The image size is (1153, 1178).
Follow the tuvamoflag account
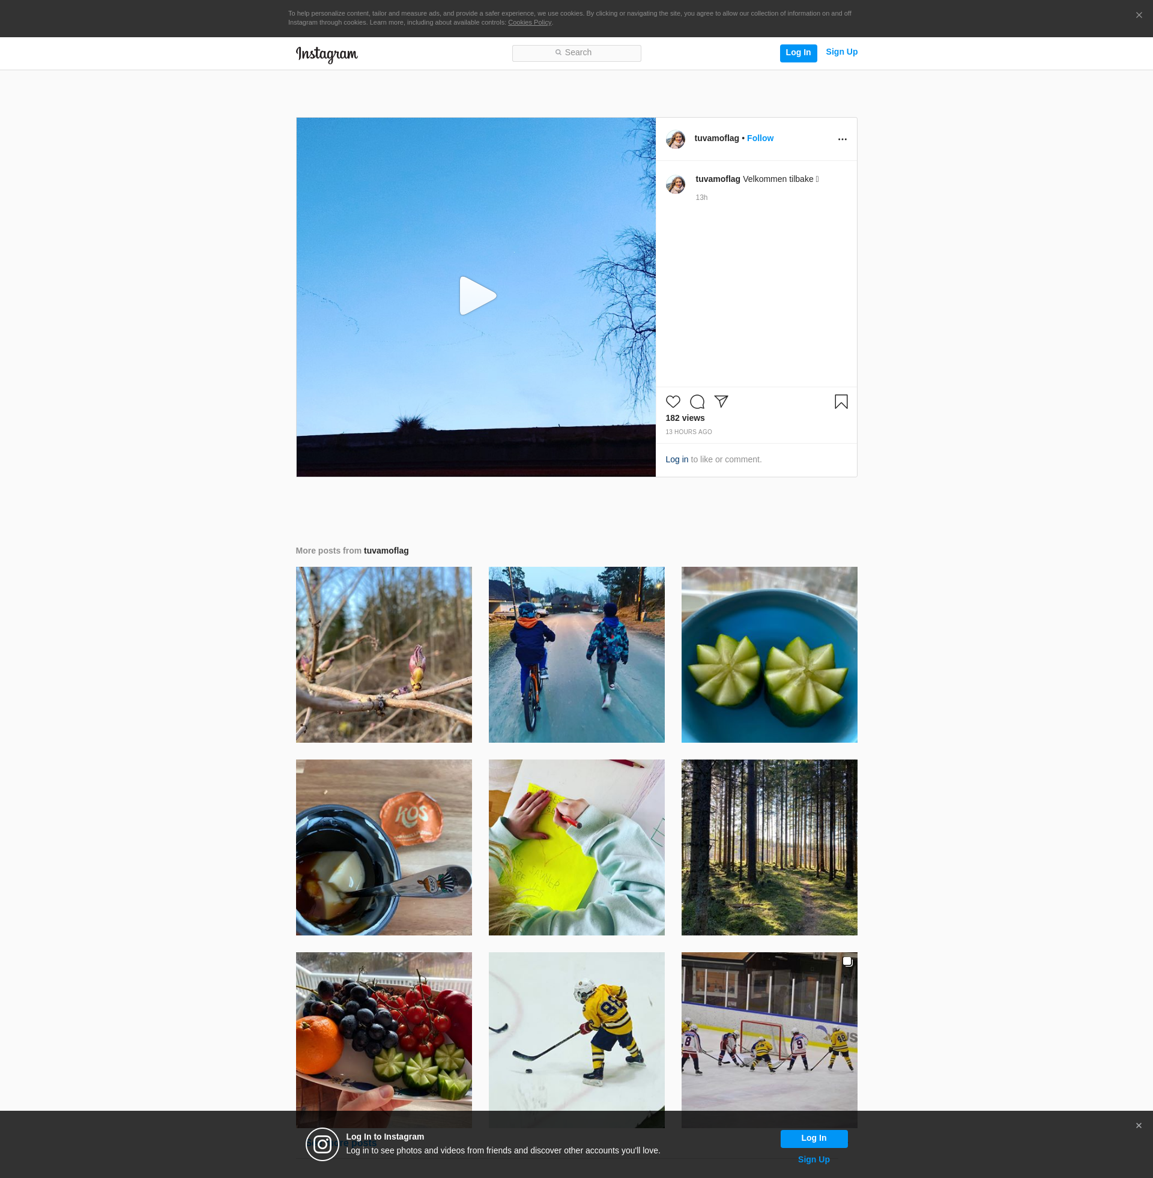click(x=760, y=138)
